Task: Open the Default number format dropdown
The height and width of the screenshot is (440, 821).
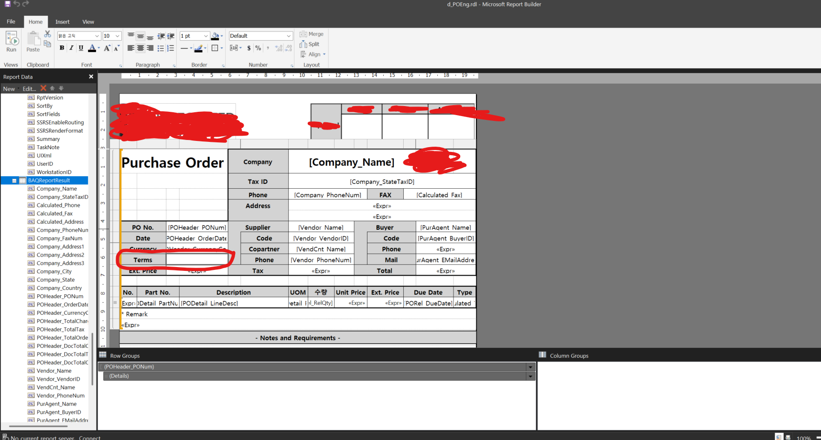Action: (x=289, y=36)
